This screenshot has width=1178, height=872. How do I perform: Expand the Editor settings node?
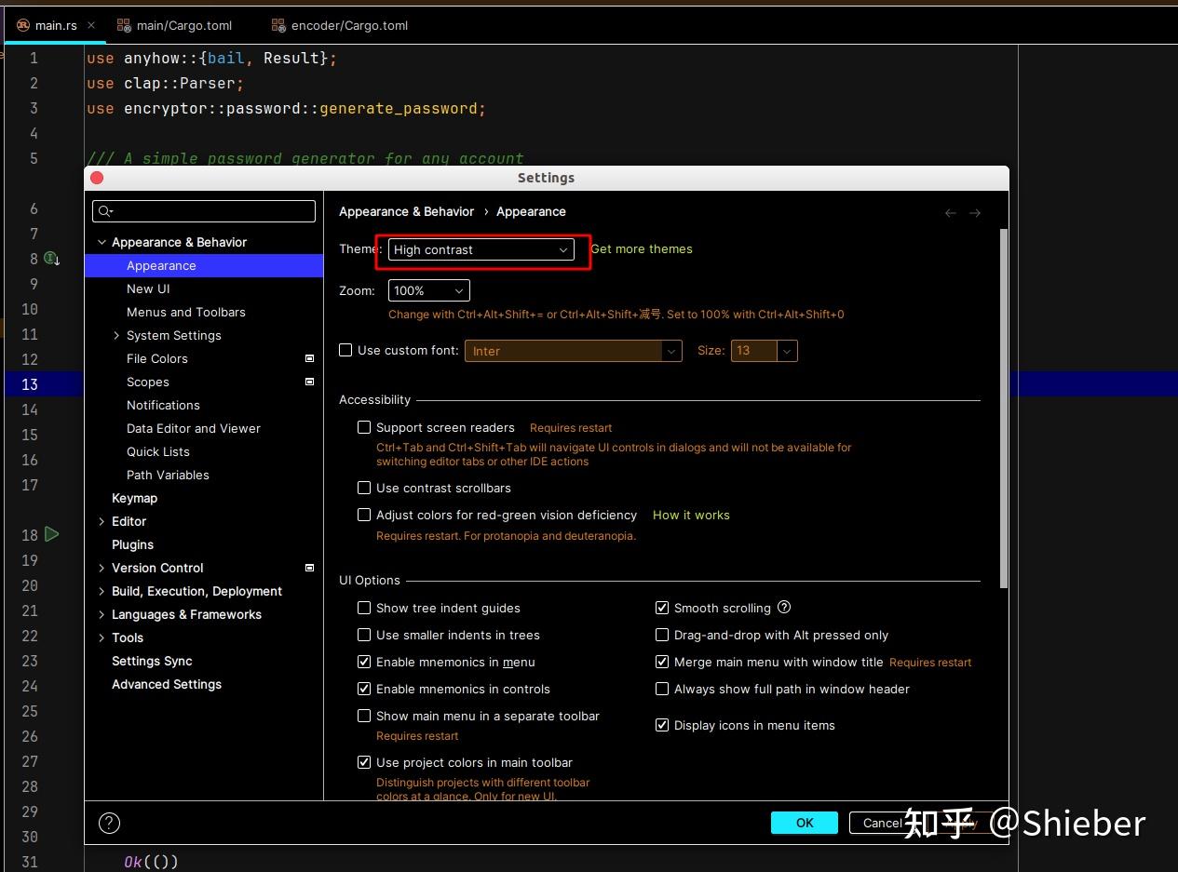(x=102, y=521)
